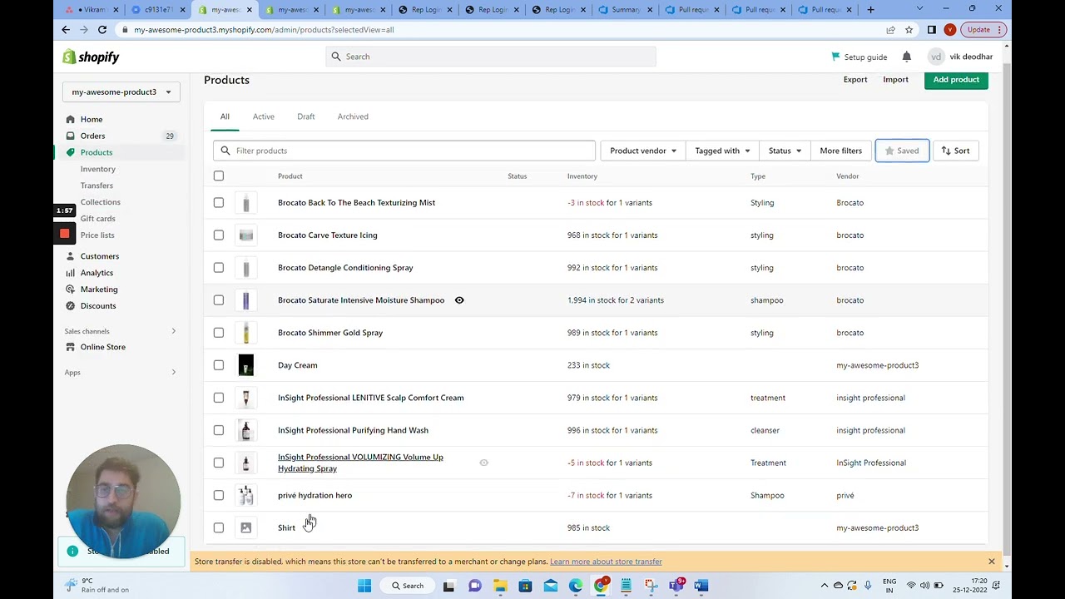
Task: Open the Home sidebar icon
Action: (x=71, y=119)
